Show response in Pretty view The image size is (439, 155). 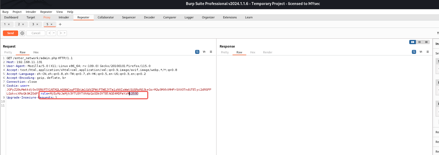pos(225,52)
